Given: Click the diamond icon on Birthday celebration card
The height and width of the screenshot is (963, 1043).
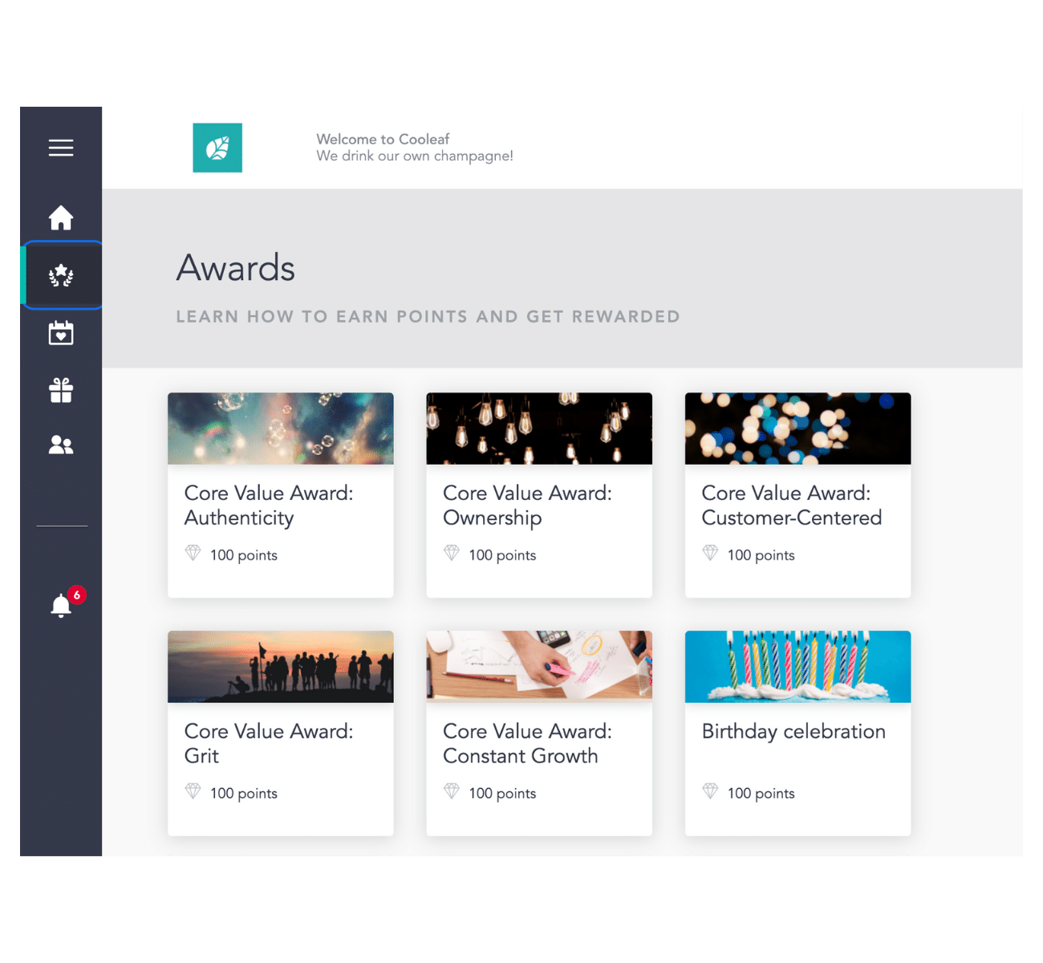Looking at the screenshot, I should pyautogui.click(x=710, y=790).
